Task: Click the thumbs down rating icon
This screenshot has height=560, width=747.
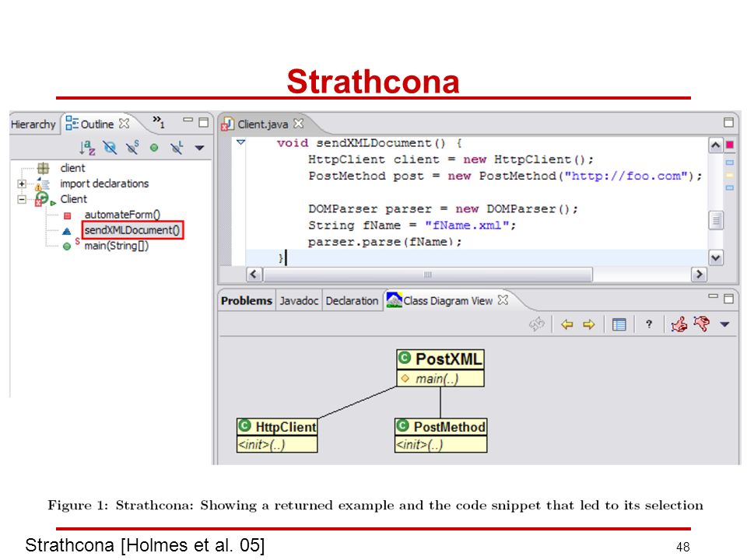Action: click(701, 324)
